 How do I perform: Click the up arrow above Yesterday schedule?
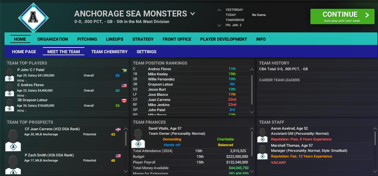[x=219, y=10]
